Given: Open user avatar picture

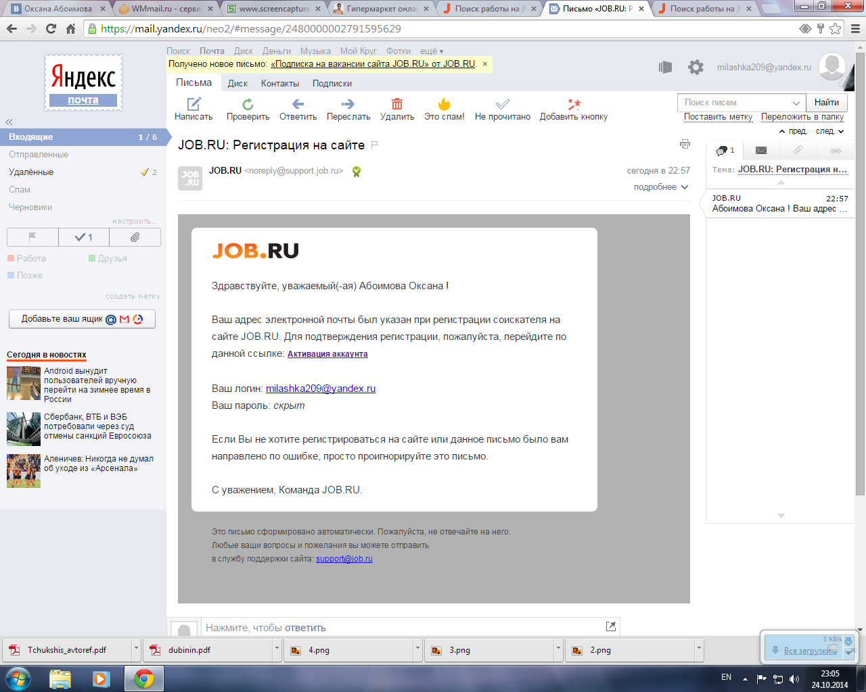Looking at the screenshot, I should click(832, 67).
